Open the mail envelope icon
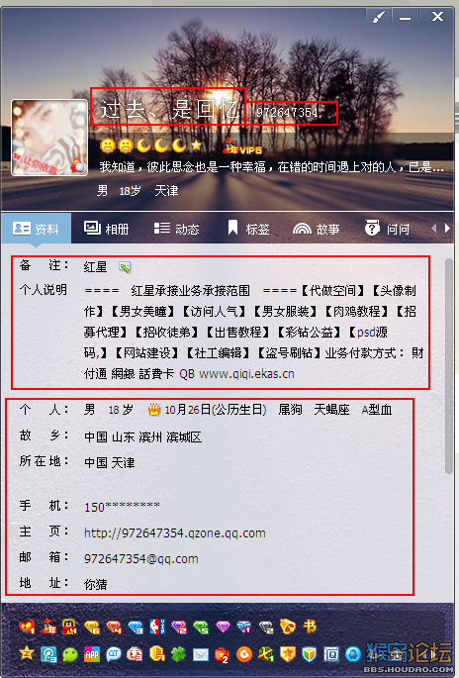The width and height of the screenshot is (459, 678). (201, 654)
